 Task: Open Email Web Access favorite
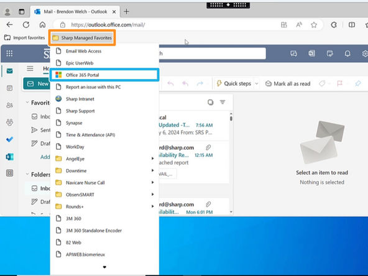pyautogui.click(x=104, y=51)
